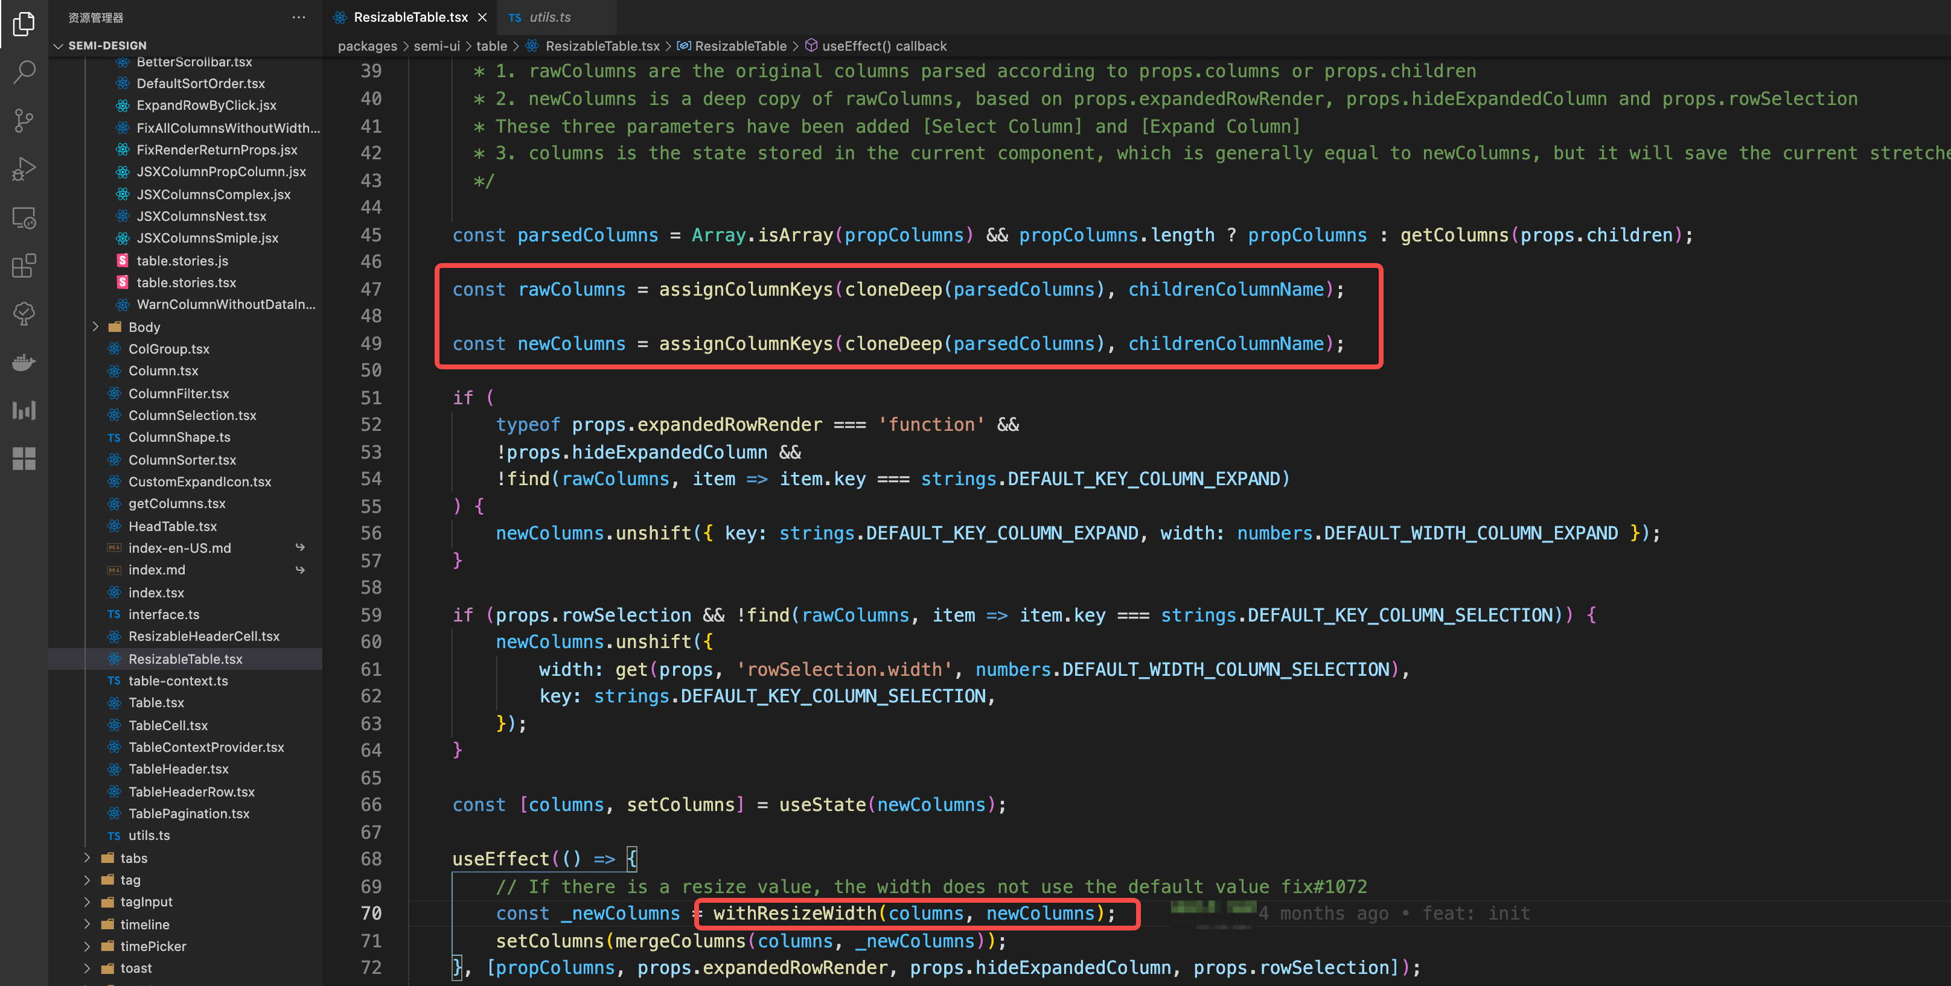Viewport: 1951px width, 986px height.
Task: Open the Docker extension panel
Action: (24, 362)
